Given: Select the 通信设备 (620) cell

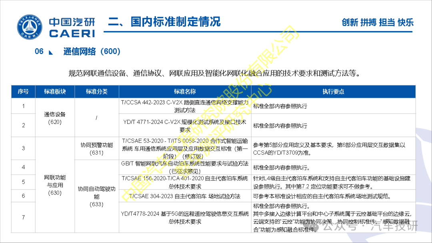Looking at the screenshot, I should pyautogui.click(x=55, y=118).
